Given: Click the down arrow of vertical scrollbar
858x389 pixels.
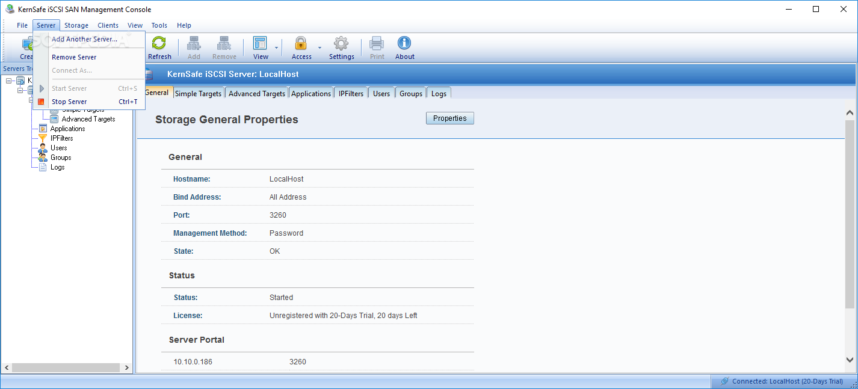Looking at the screenshot, I should (850, 360).
